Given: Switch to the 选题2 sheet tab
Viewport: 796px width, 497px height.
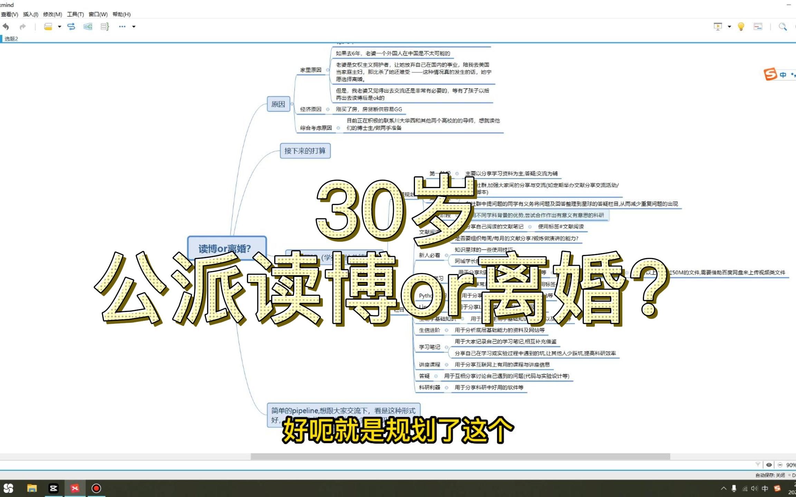Looking at the screenshot, I should [x=11, y=39].
